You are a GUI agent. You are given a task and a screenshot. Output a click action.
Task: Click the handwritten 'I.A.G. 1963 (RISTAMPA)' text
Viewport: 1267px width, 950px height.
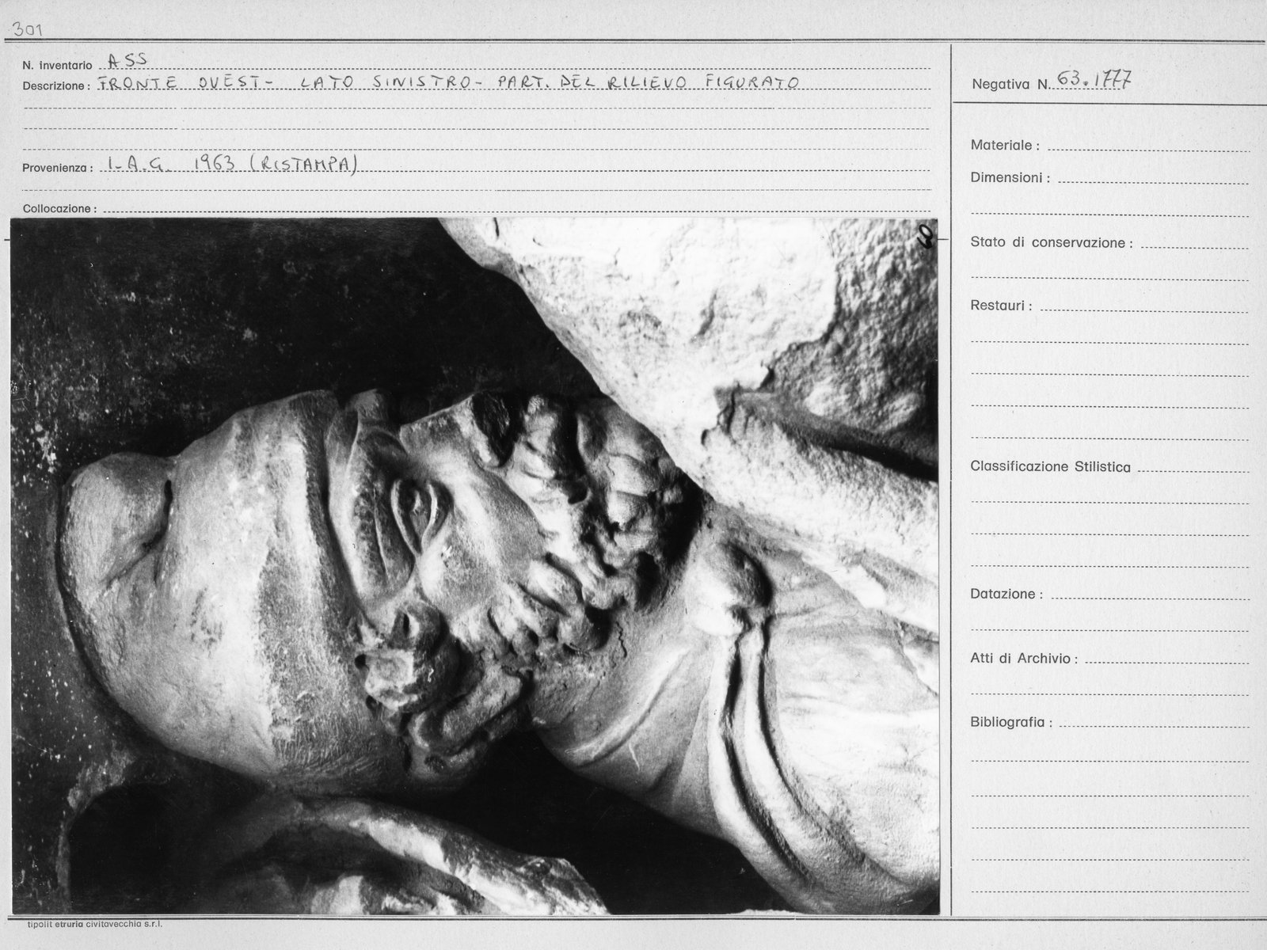[231, 164]
